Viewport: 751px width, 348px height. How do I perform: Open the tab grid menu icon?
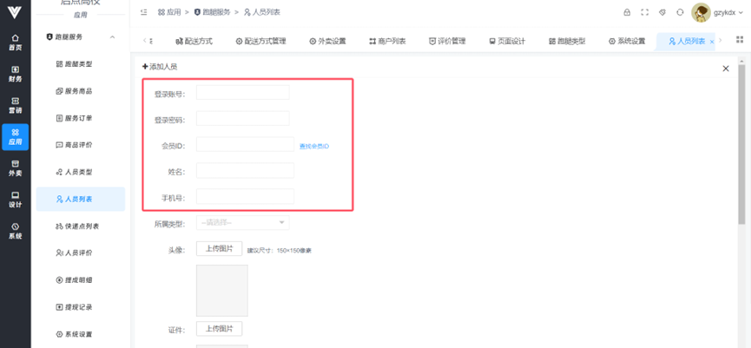[x=739, y=41]
